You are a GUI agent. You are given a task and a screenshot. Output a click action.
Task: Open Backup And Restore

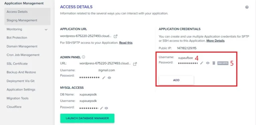tap(21, 72)
